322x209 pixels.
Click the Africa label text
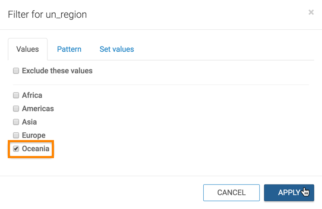click(32, 95)
